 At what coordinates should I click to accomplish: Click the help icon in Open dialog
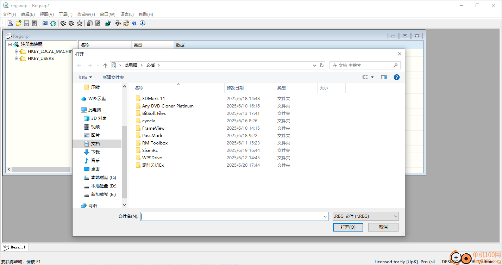397,77
